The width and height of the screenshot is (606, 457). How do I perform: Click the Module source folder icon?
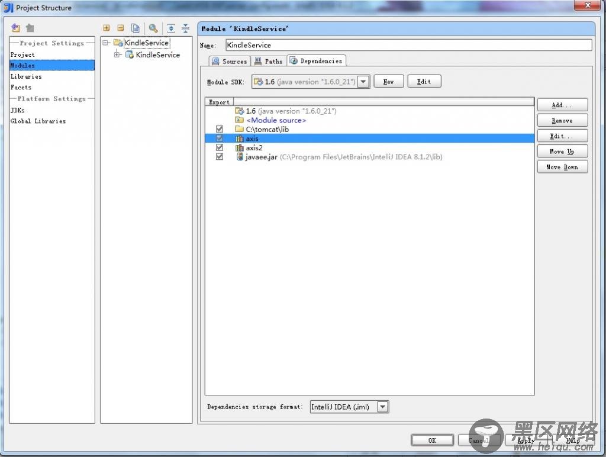(240, 120)
